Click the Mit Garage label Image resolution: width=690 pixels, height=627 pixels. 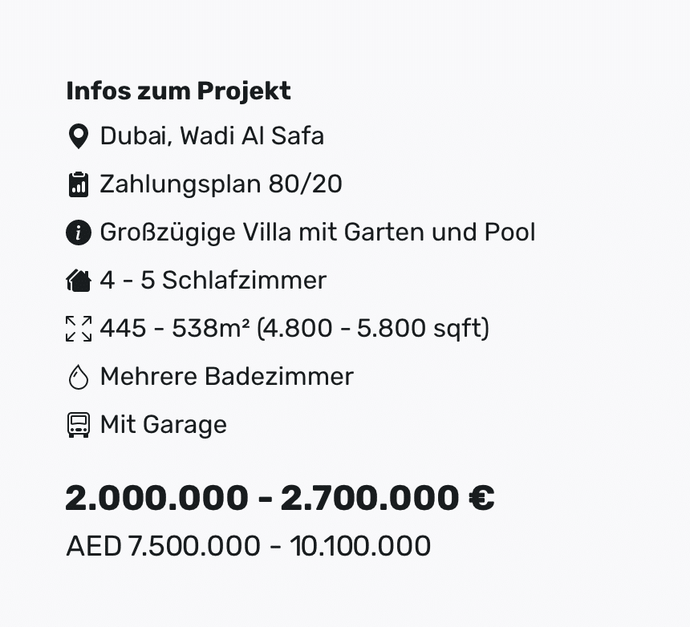(163, 425)
